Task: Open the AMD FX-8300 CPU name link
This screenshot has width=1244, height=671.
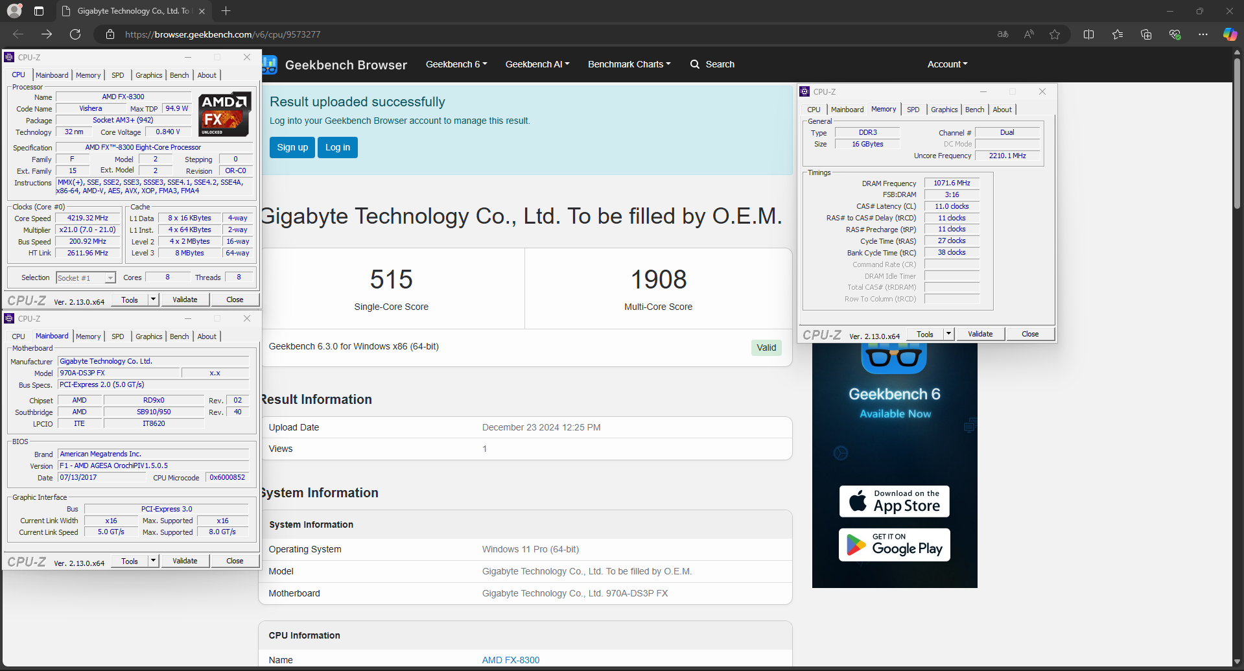Action: coord(511,660)
